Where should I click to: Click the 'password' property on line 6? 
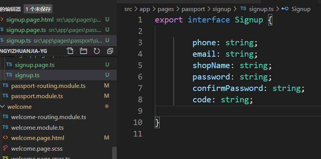tap(211, 77)
